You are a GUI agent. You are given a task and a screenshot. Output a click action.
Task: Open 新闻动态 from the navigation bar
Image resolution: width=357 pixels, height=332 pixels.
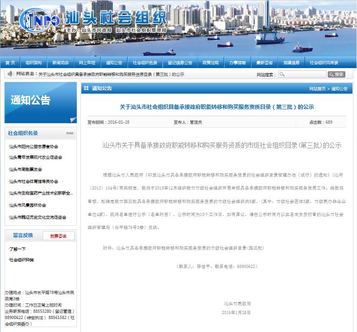(x=61, y=63)
